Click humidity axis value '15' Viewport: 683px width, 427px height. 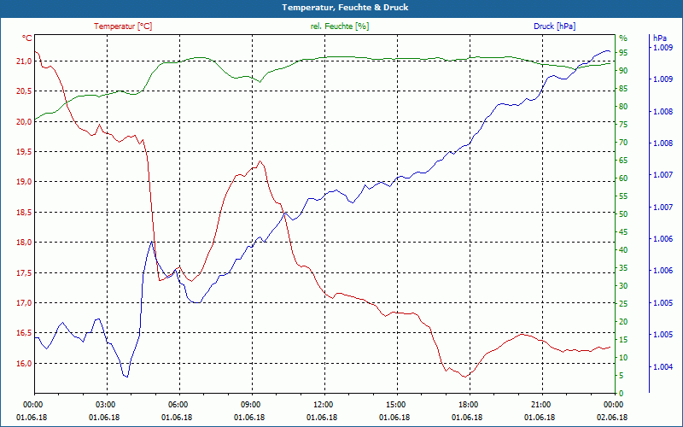point(623,340)
